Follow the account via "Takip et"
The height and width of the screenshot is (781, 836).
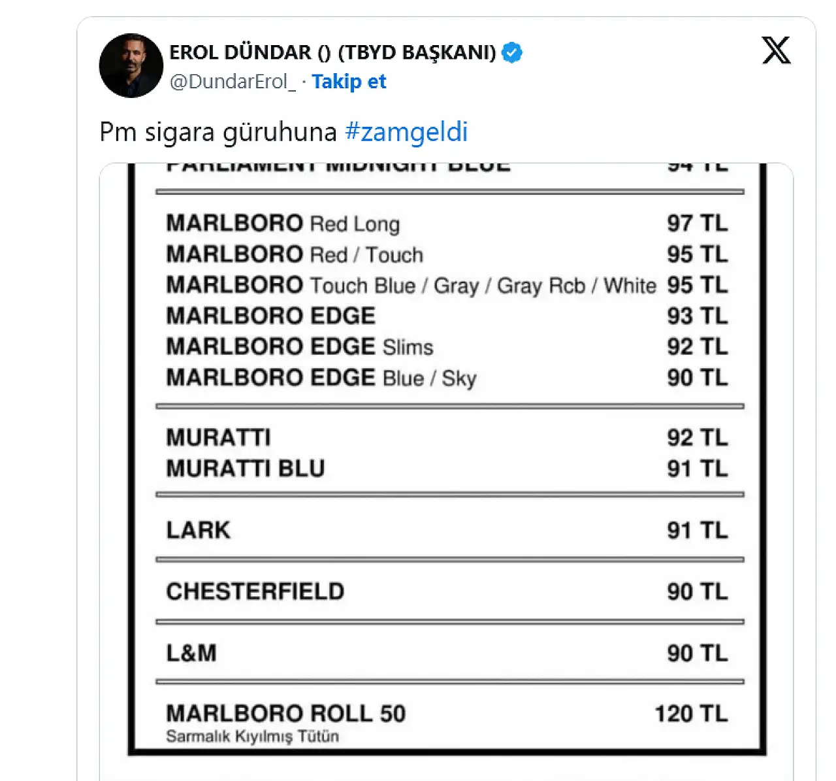pyautogui.click(x=349, y=82)
